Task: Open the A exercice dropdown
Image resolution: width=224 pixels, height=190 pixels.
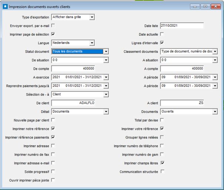Action: point(106,77)
